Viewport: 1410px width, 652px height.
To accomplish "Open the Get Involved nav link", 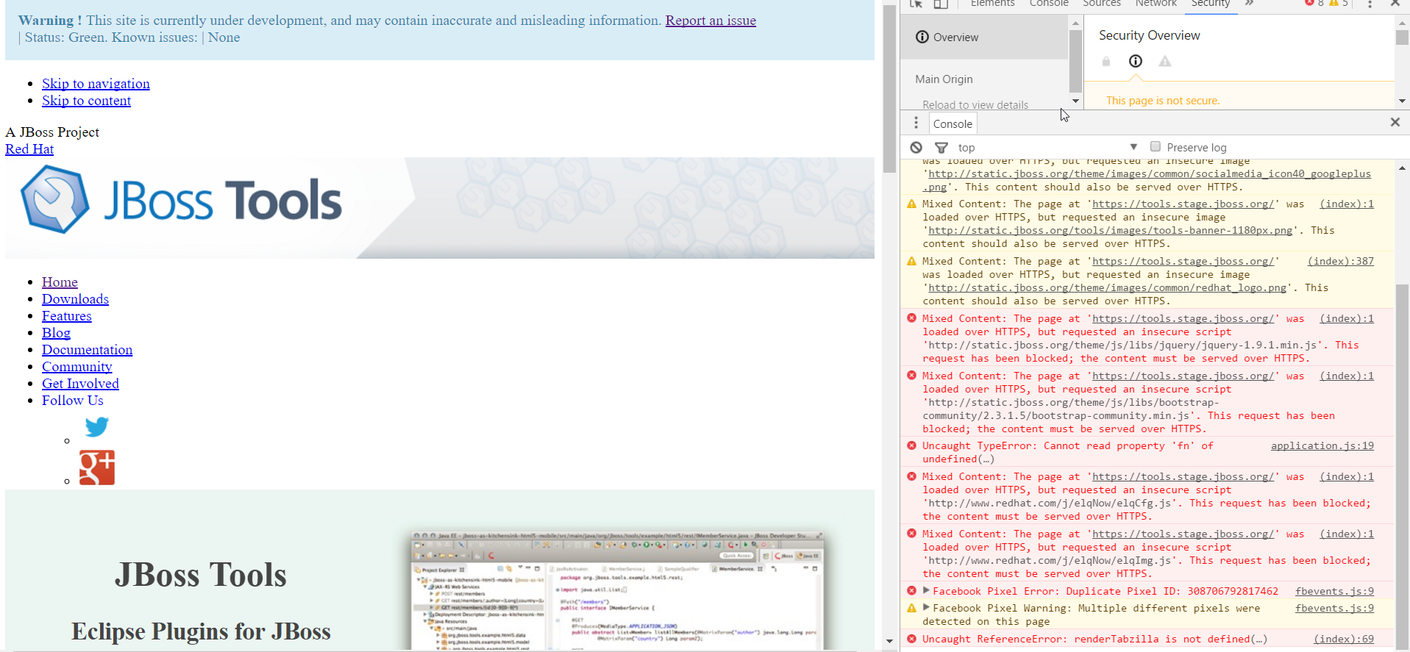I will [80, 384].
